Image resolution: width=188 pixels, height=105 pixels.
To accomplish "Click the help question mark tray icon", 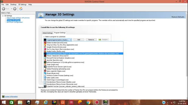I will point(164,102).
